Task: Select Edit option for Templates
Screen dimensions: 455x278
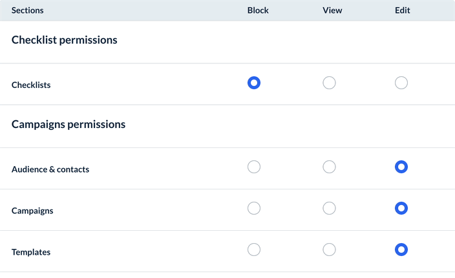Action: (401, 250)
